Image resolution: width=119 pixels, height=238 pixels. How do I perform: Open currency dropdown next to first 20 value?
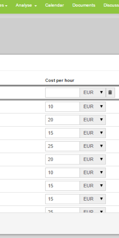click(93, 120)
